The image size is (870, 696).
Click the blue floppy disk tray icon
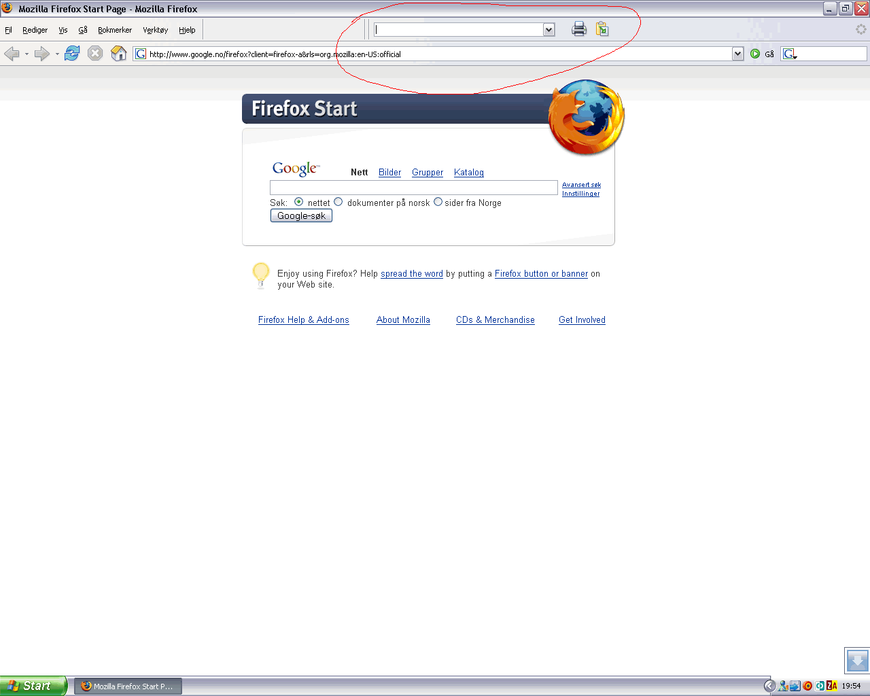pos(795,686)
